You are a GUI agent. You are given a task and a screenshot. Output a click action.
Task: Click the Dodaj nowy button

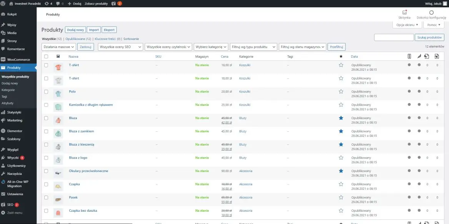pyautogui.click(x=75, y=30)
